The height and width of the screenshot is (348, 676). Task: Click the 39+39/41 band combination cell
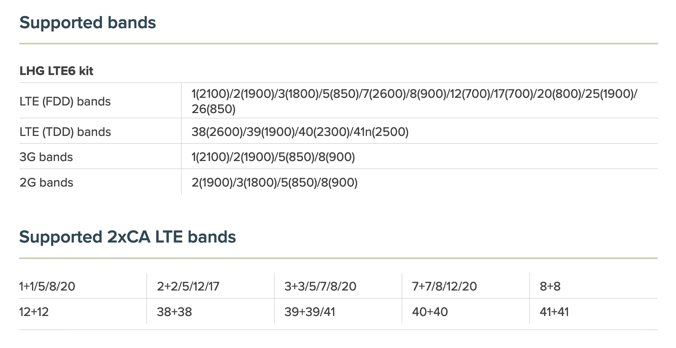click(x=309, y=312)
